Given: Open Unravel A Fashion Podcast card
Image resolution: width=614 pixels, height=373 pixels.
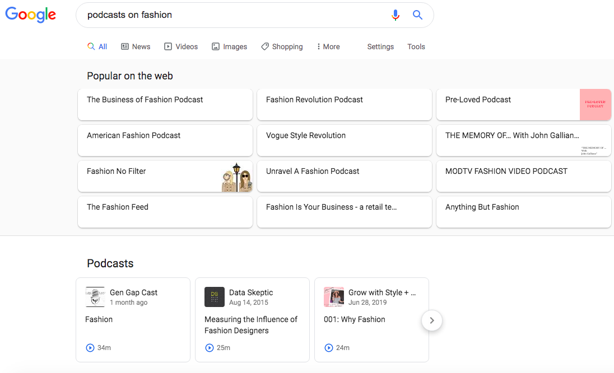Looking at the screenshot, I should click(344, 176).
